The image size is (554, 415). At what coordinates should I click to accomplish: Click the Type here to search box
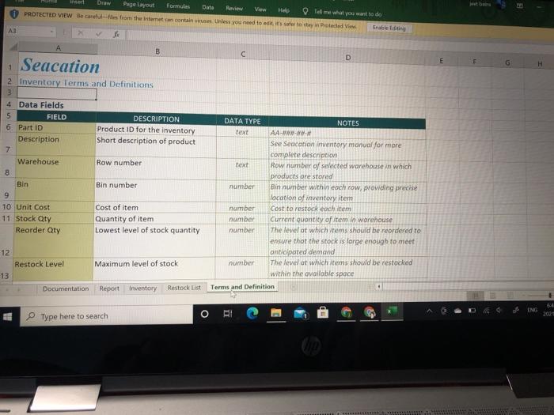pos(107,316)
